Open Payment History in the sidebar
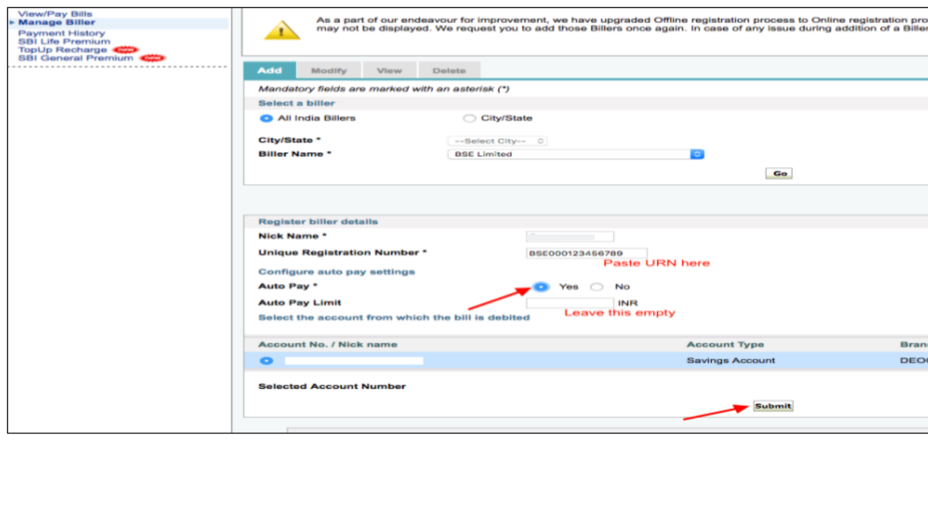 pos(61,33)
